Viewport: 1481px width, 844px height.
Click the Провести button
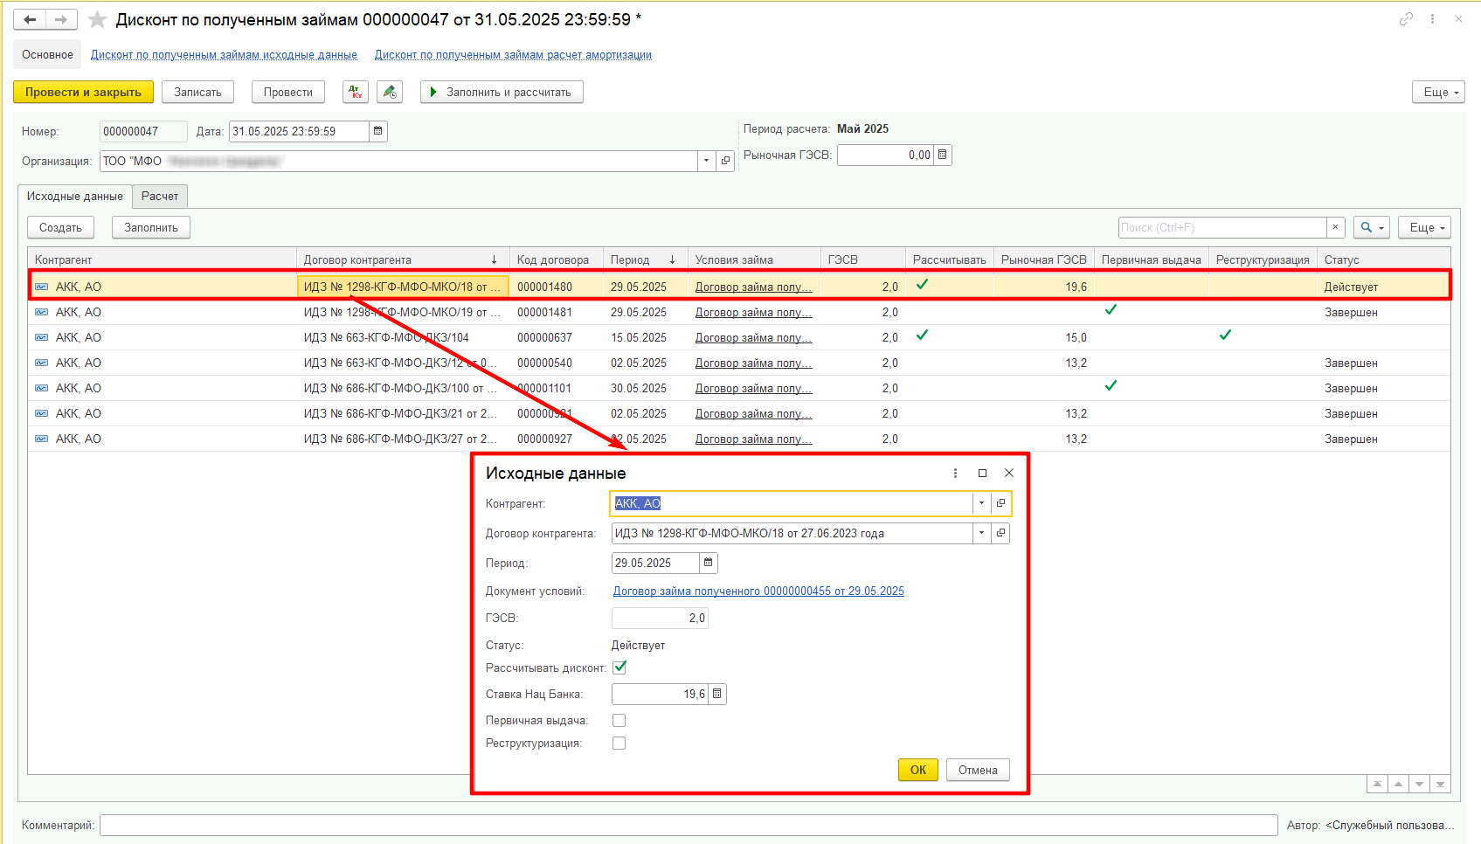click(x=288, y=92)
